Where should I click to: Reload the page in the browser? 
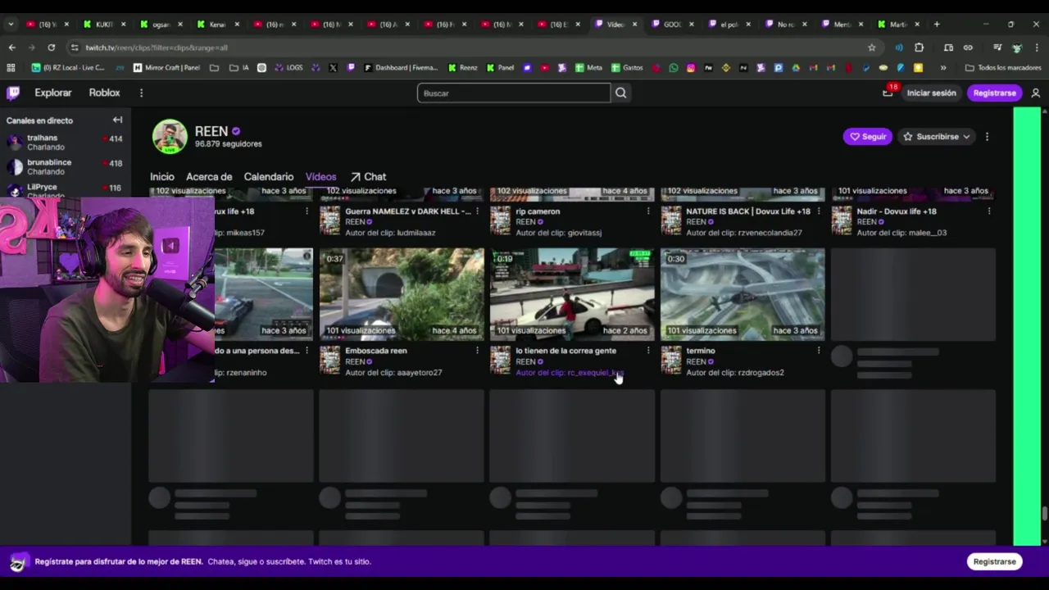point(52,48)
